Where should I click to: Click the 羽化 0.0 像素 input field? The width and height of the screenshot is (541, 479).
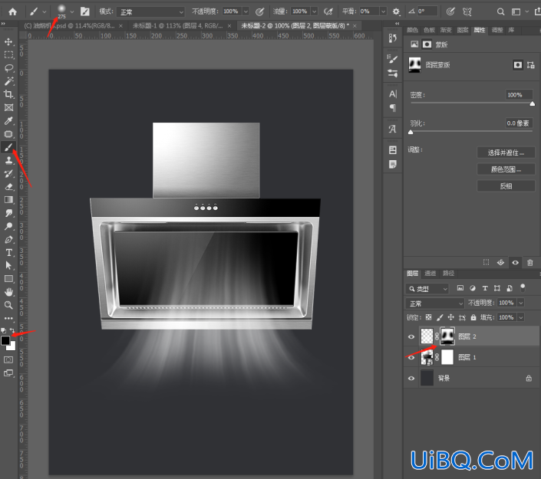[x=519, y=123]
